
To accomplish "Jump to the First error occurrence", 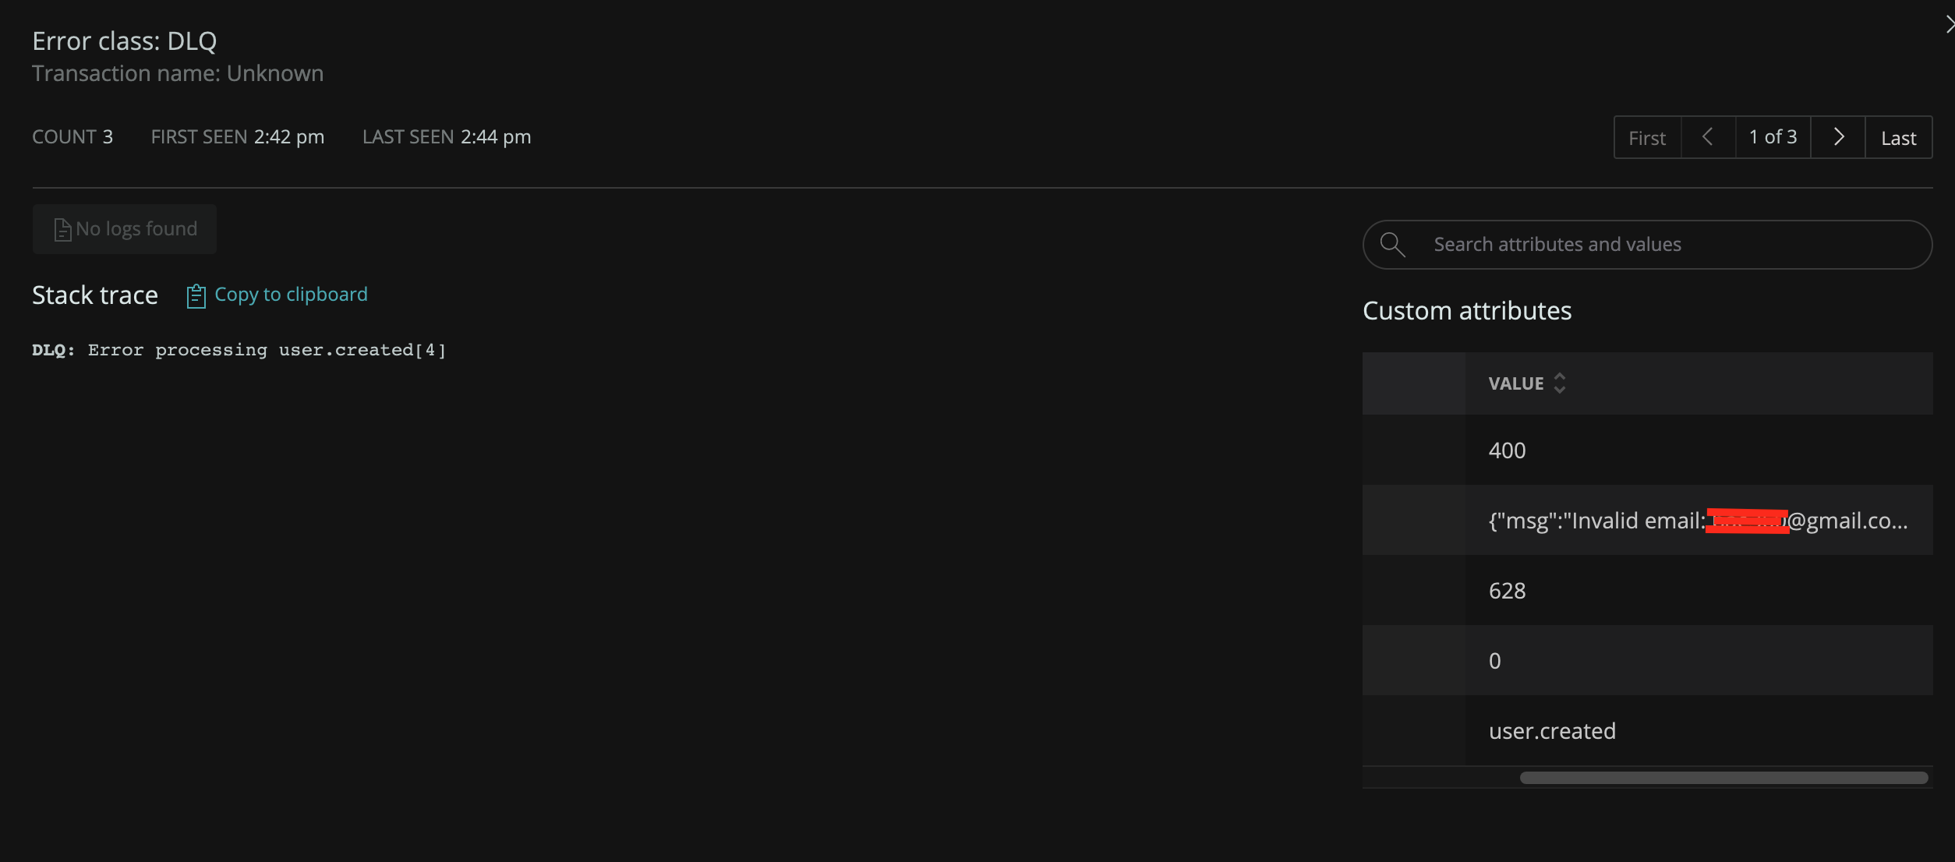I will pyautogui.click(x=1647, y=138).
